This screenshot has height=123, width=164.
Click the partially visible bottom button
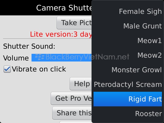(76, 122)
